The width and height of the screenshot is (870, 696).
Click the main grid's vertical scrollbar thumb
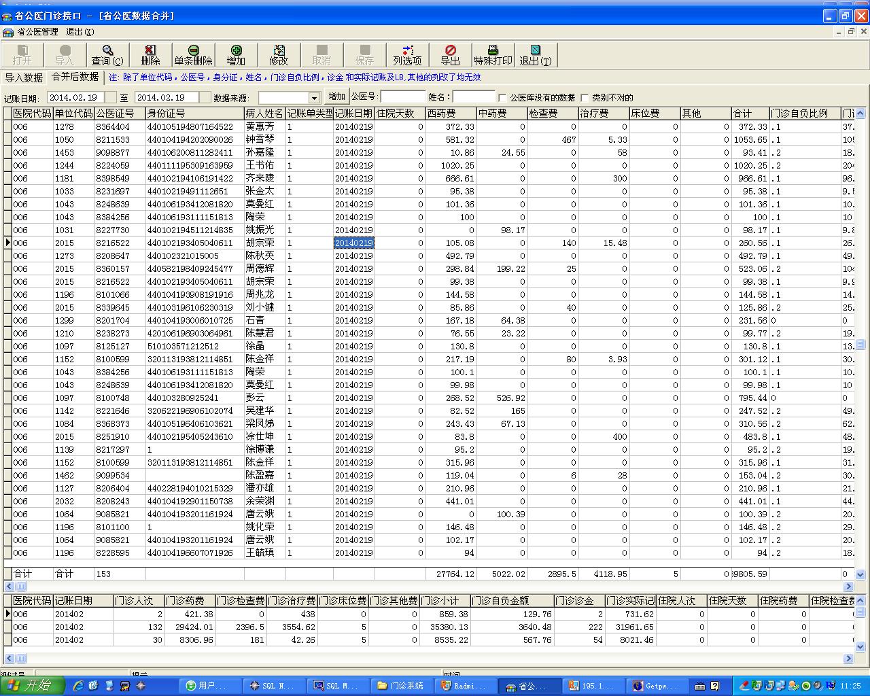[860, 345]
